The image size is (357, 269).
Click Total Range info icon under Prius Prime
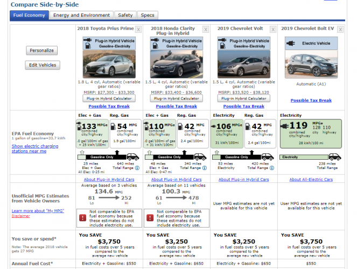pyautogui.click(x=137, y=168)
